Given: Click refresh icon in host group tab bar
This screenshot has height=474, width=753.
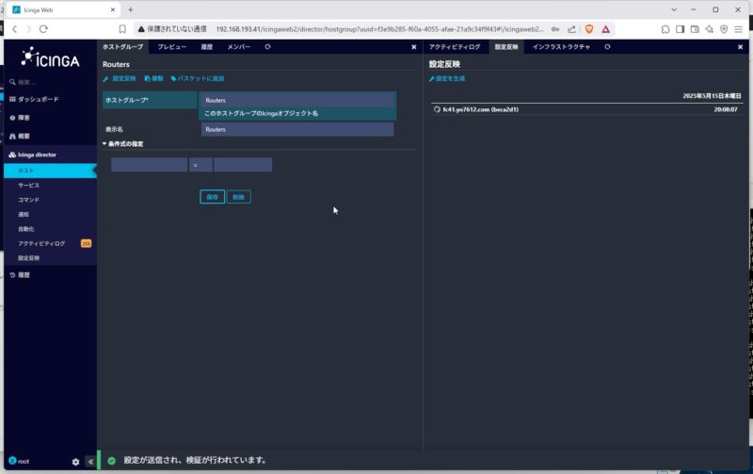Looking at the screenshot, I should 268,46.
